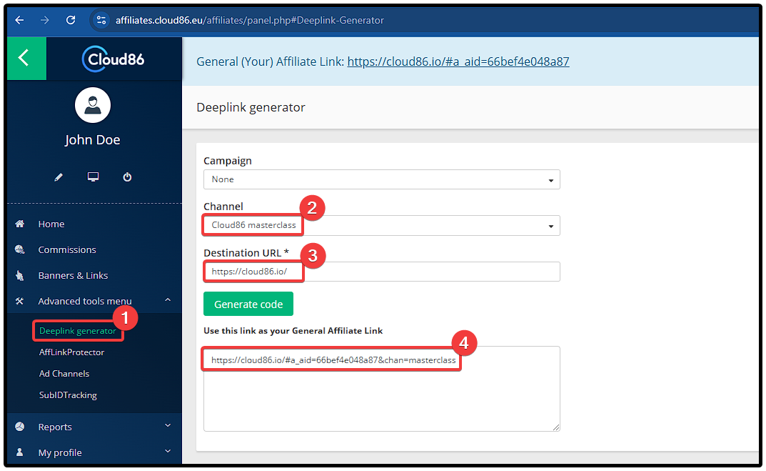The height and width of the screenshot is (471, 766).
Task: Click the Destination URL input field
Action: [381, 272]
